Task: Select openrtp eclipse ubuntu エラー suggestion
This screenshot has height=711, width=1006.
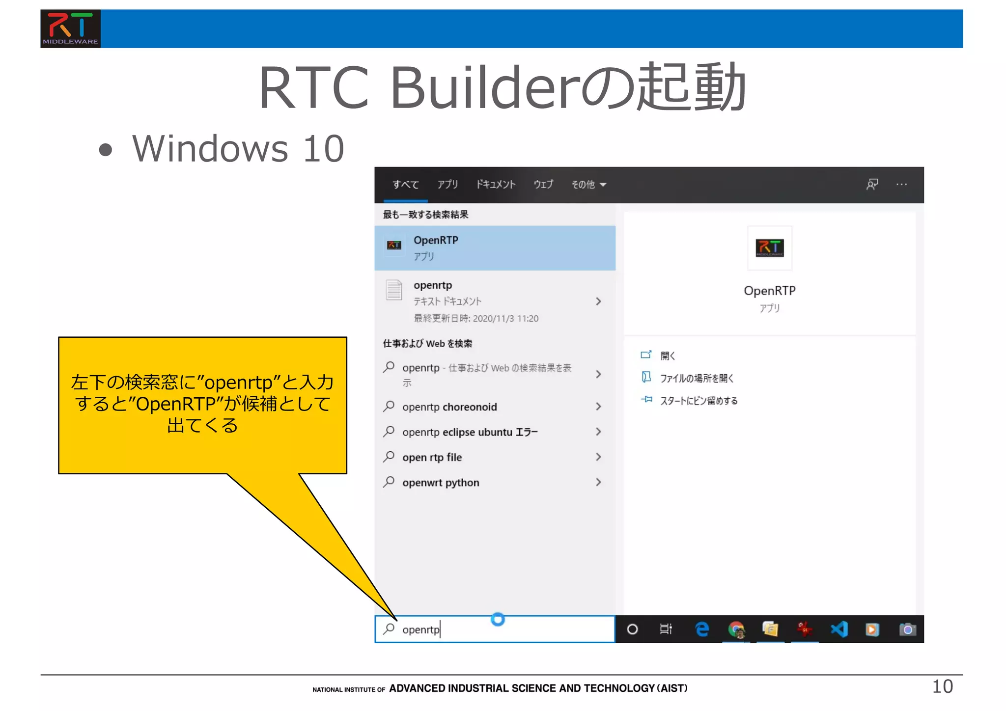Action: click(495, 432)
